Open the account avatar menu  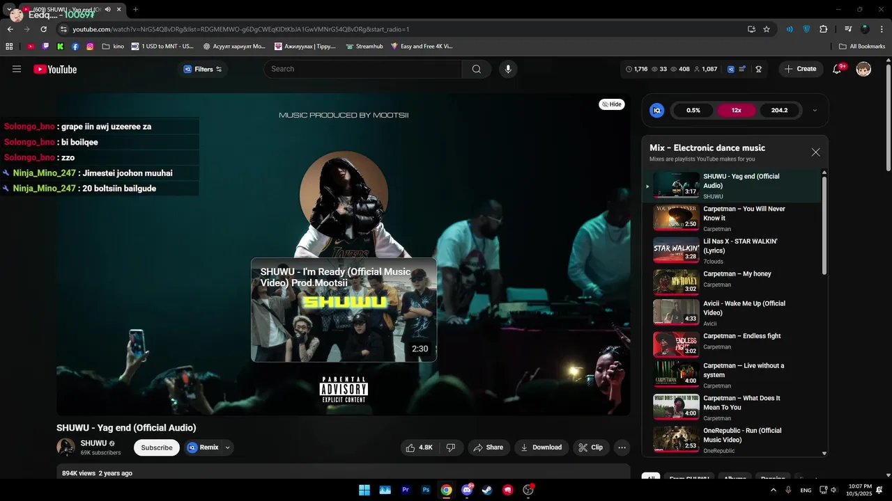click(x=863, y=69)
